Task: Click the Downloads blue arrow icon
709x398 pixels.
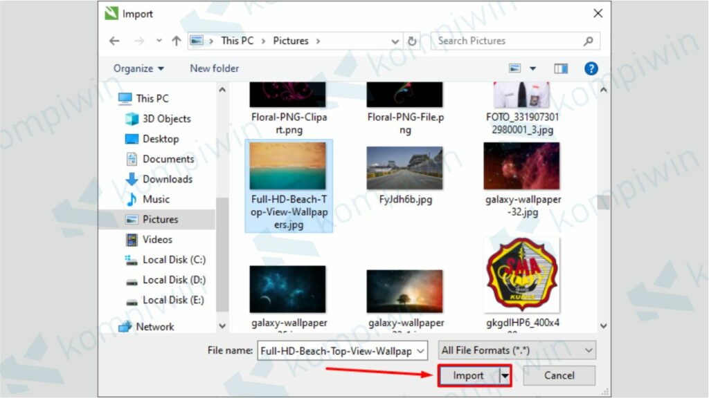Action: coord(132,179)
